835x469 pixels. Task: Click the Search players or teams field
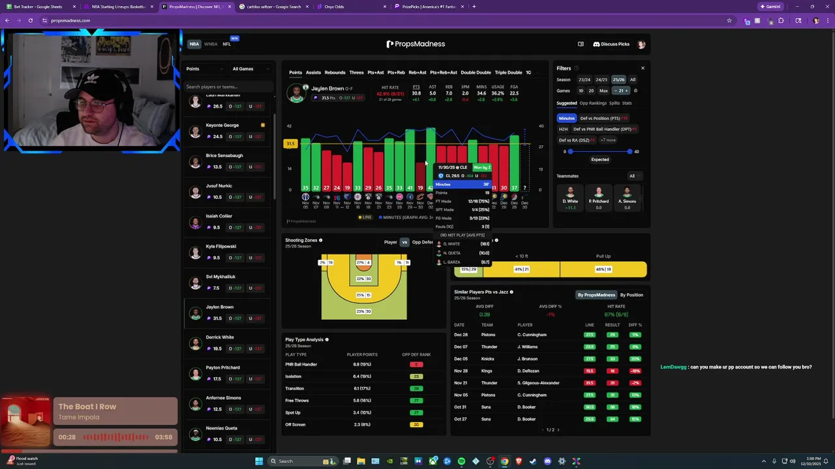pos(228,87)
